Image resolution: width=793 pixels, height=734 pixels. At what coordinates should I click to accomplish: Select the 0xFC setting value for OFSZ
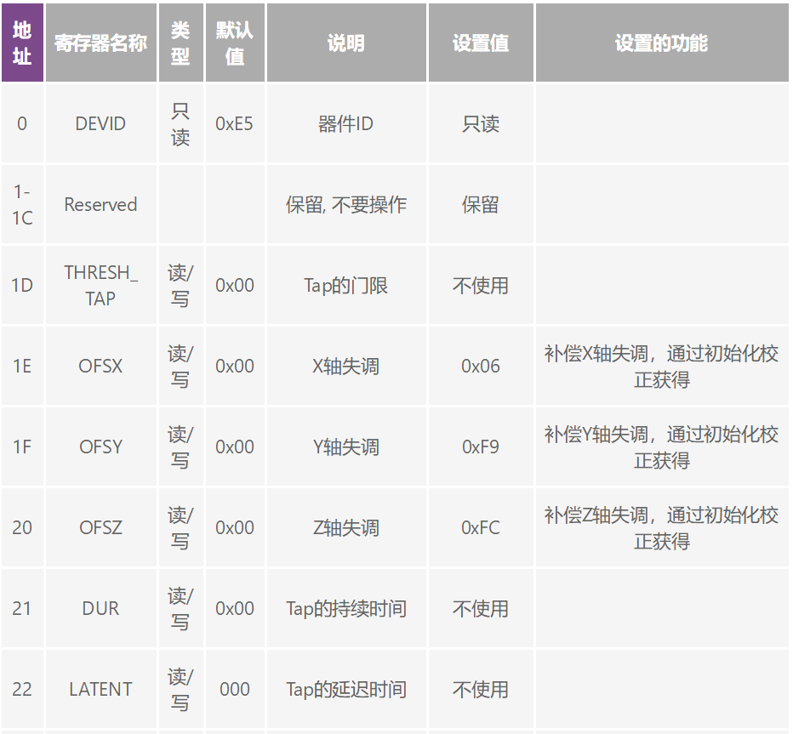click(x=481, y=528)
